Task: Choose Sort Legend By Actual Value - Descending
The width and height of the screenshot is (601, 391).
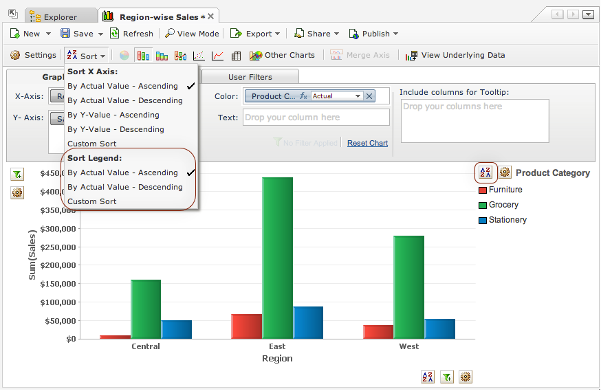Action: 124,187
